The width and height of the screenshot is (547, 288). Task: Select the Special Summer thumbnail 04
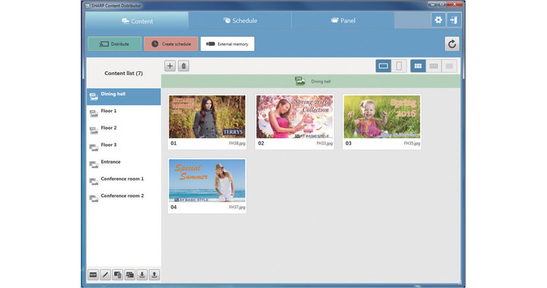tap(207, 186)
